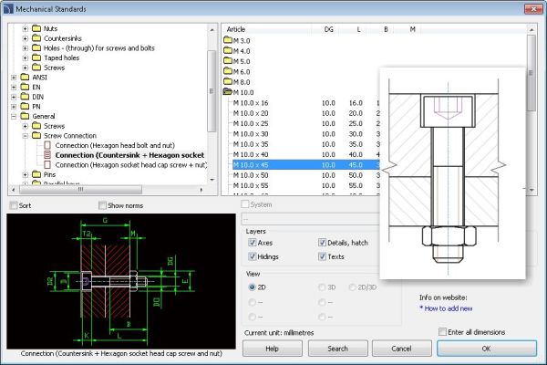Expand the PN tree node
This screenshot has width=547, height=365.
point(14,107)
